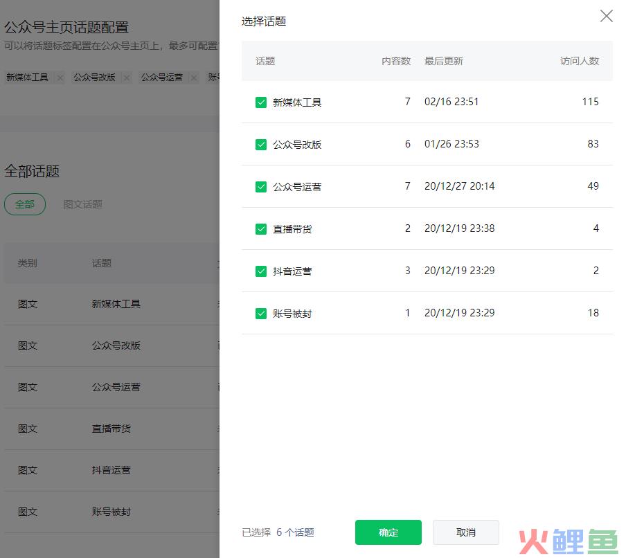
Task: Click 公众号改版 in background 全部话题 list
Action: pos(116,346)
